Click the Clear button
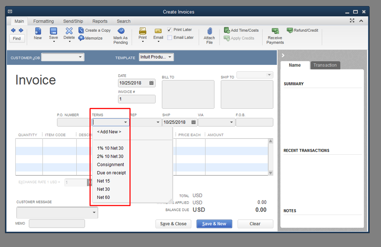The image size is (381, 247). click(255, 224)
